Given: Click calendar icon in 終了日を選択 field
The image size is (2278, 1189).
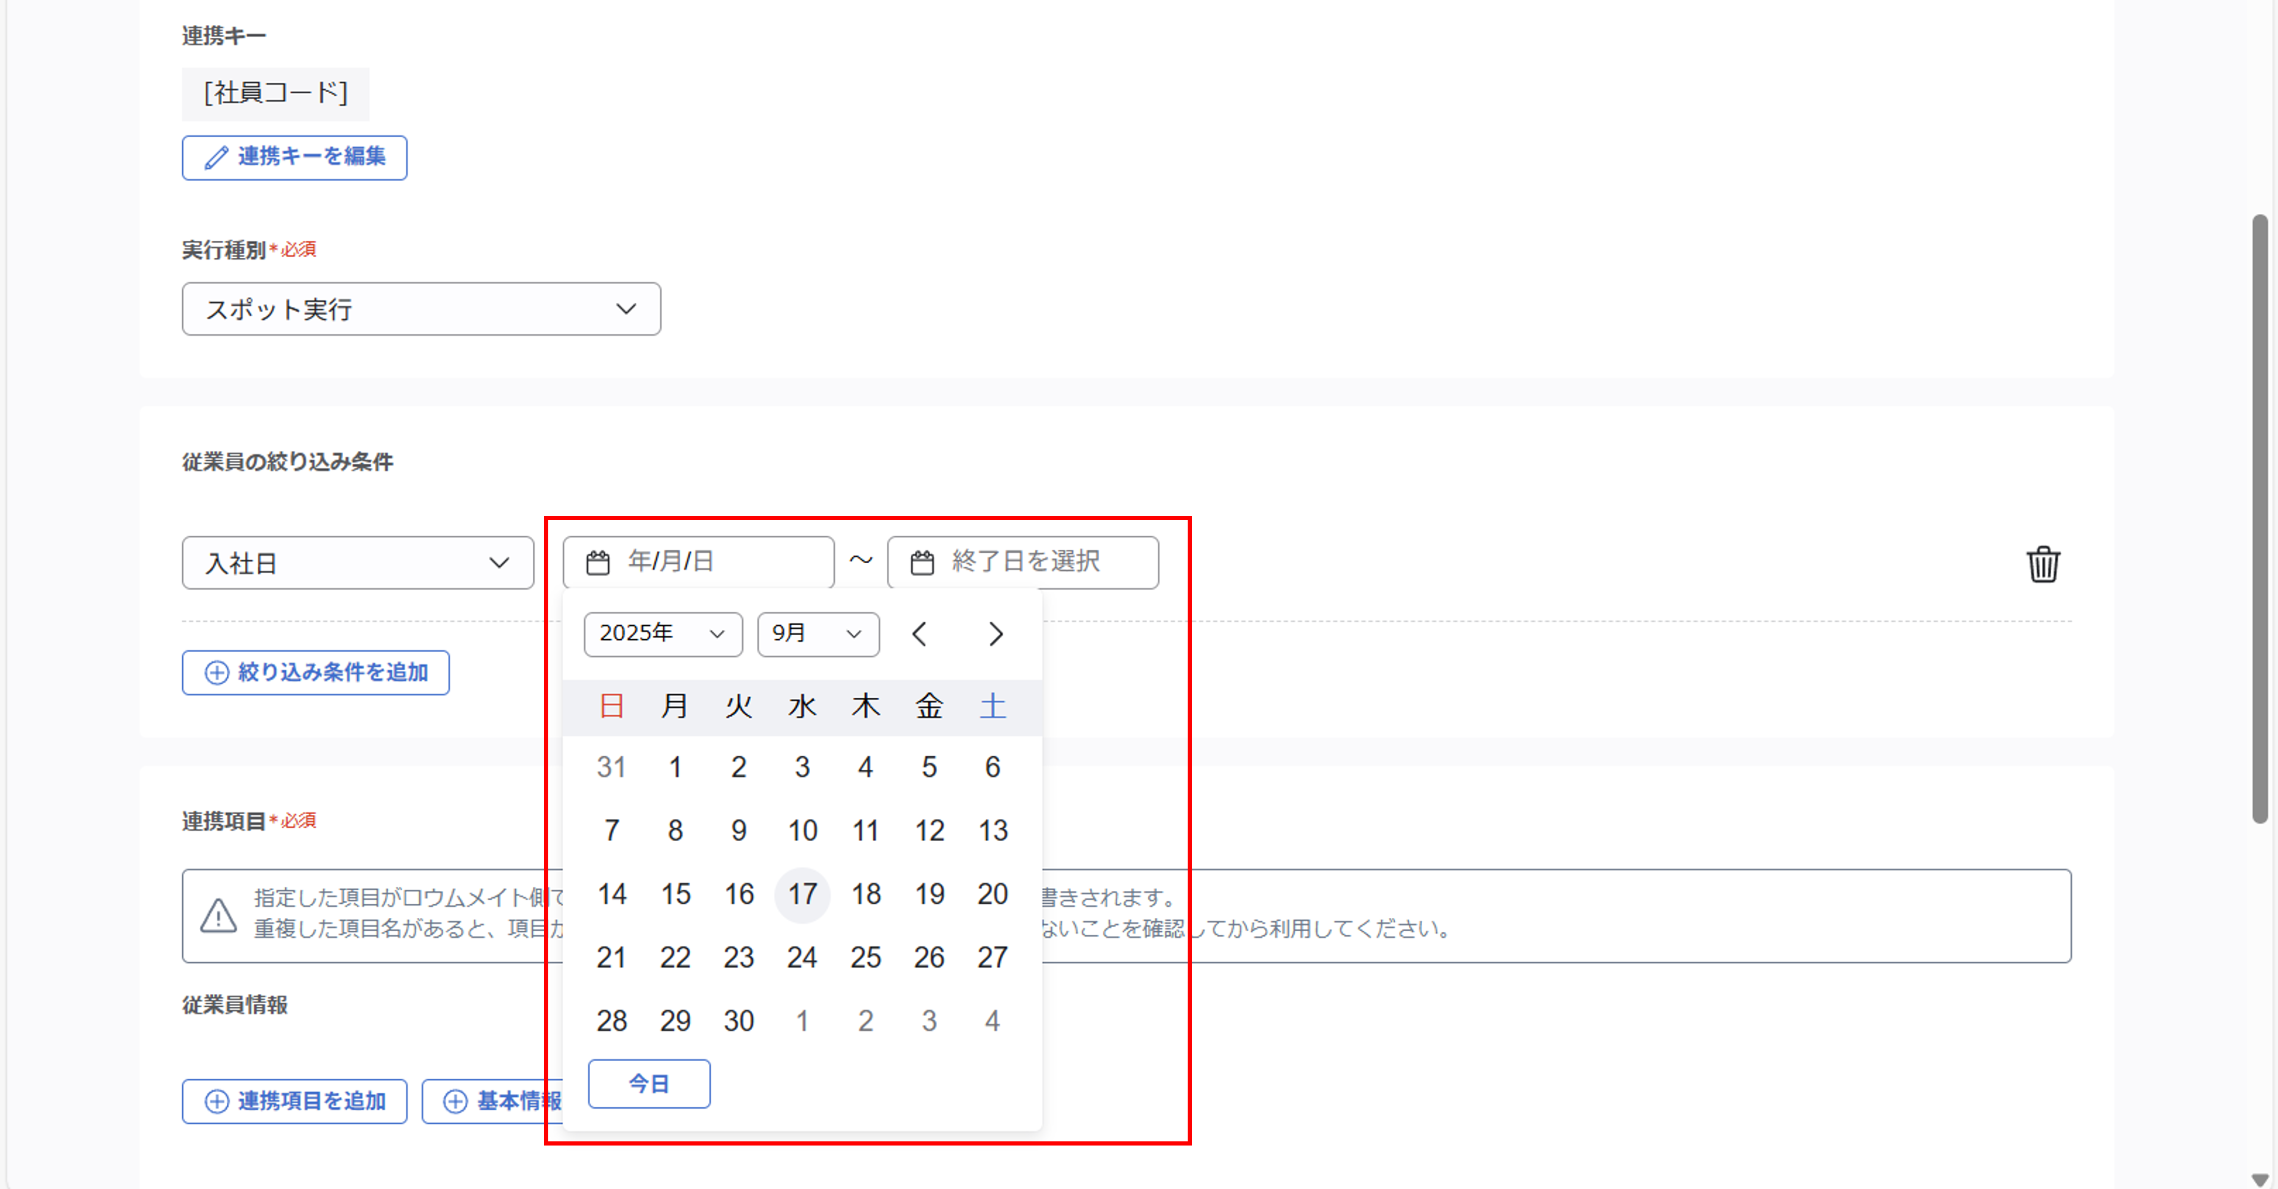Looking at the screenshot, I should (x=923, y=562).
